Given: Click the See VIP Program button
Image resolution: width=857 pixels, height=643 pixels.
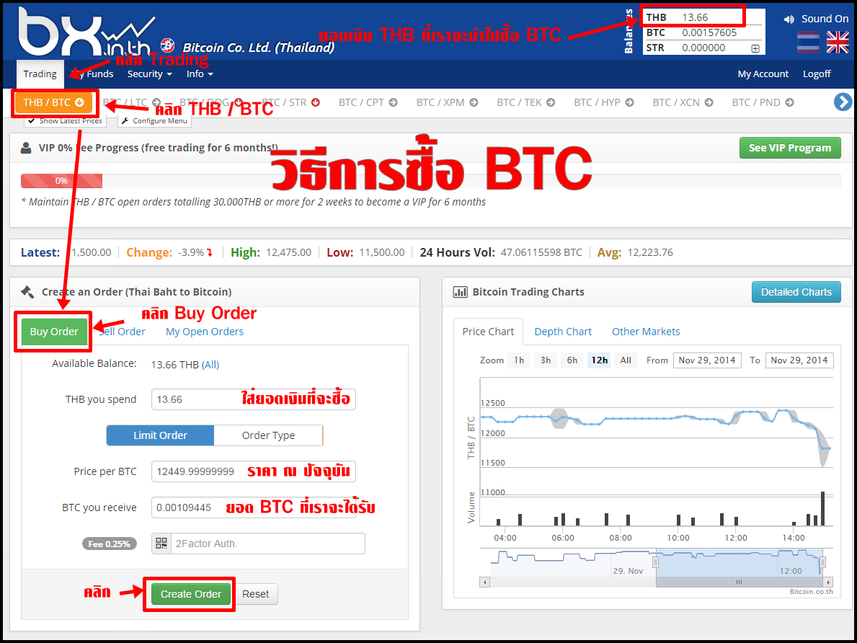Looking at the screenshot, I should pyautogui.click(x=790, y=148).
